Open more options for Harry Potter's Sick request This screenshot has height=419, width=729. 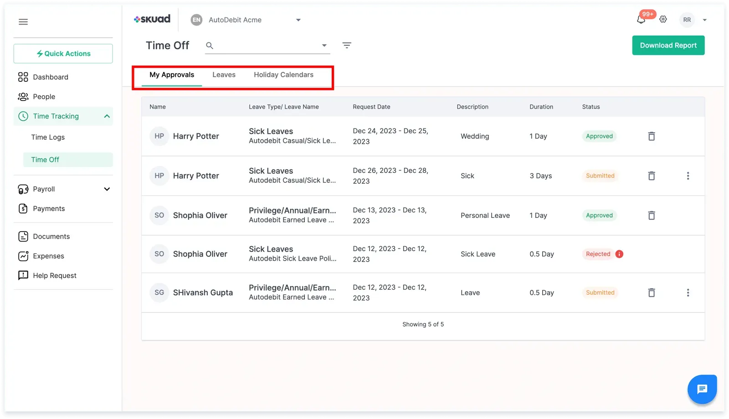[x=688, y=176]
